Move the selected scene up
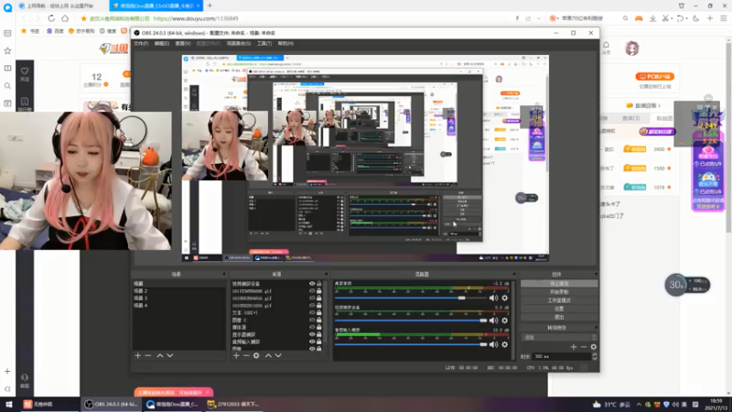 click(159, 355)
